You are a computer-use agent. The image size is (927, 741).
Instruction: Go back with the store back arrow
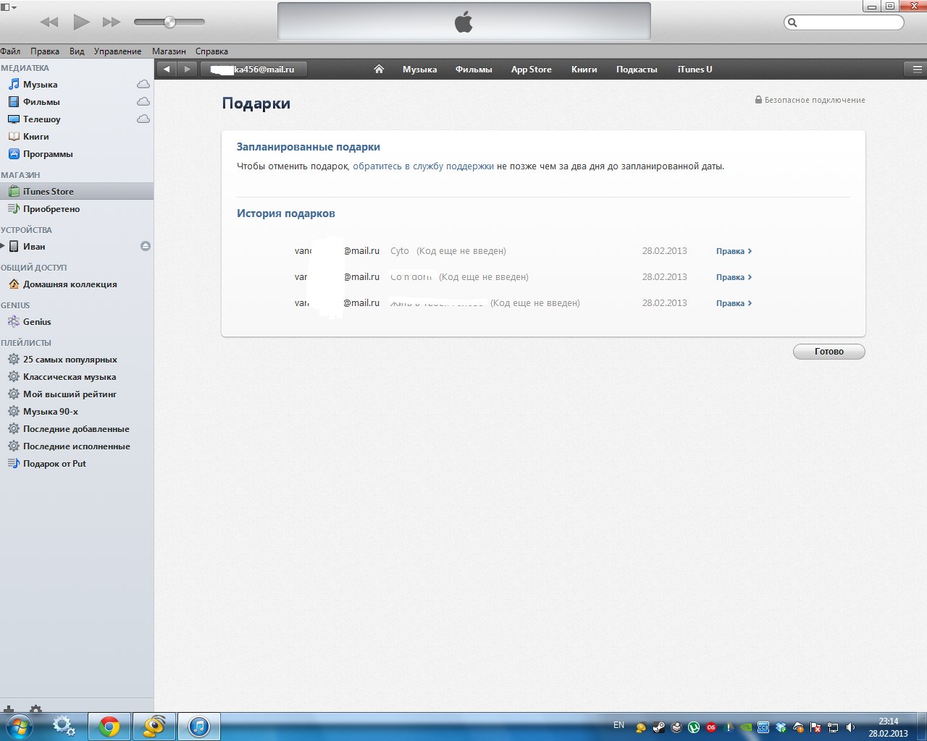pos(167,69)
